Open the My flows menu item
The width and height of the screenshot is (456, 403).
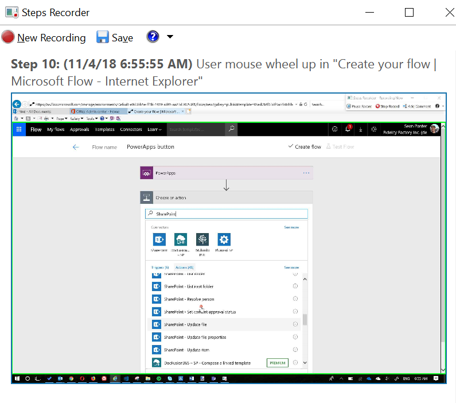click(x=56, y=130)
